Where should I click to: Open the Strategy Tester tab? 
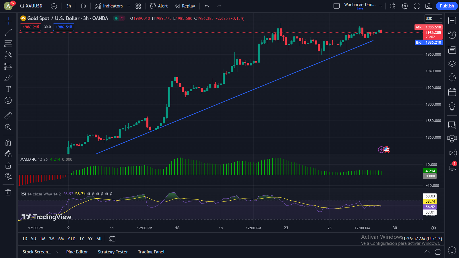[113, 252]
